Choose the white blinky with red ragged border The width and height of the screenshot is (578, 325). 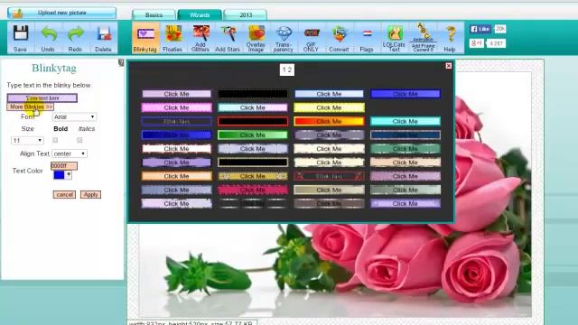(x=177, y=148)
